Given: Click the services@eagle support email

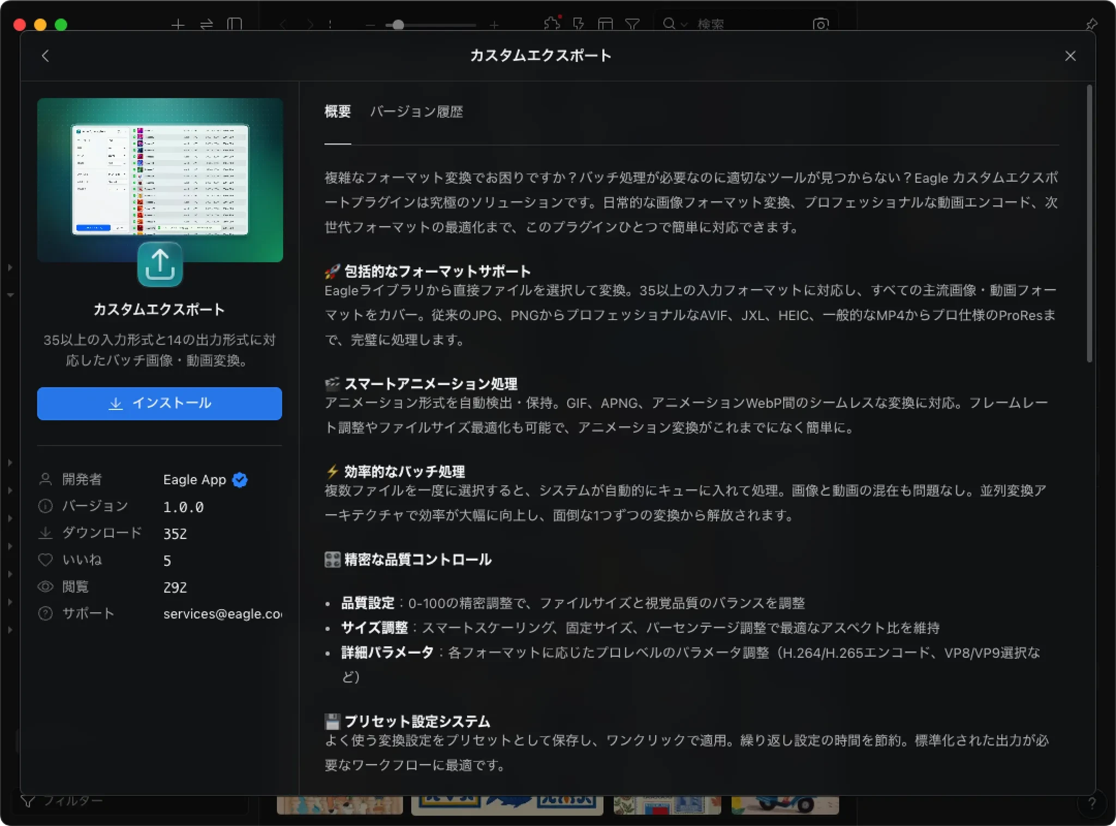Looking at the screenshot, I should pos(222,614).
